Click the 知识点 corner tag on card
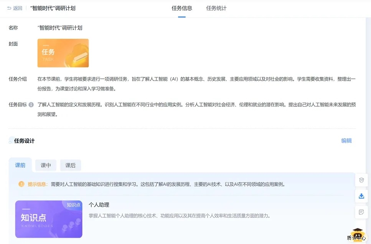 (x=73, y=205)
